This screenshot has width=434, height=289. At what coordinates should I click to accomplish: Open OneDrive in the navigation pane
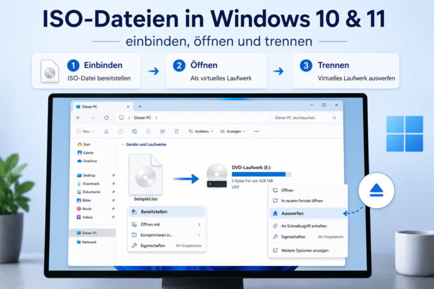(x=87, y=161)
